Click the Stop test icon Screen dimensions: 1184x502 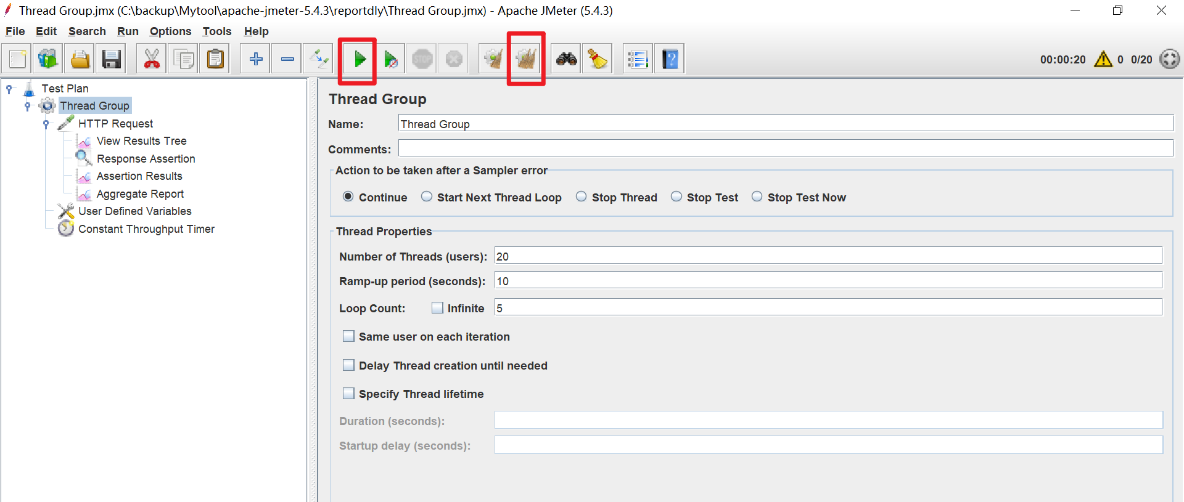point(422,59)
